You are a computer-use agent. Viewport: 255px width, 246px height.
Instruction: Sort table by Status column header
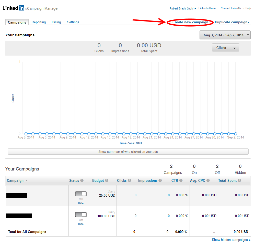74,180
